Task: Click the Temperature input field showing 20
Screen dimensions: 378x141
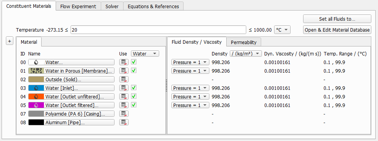Action: (x=158, y=30)
